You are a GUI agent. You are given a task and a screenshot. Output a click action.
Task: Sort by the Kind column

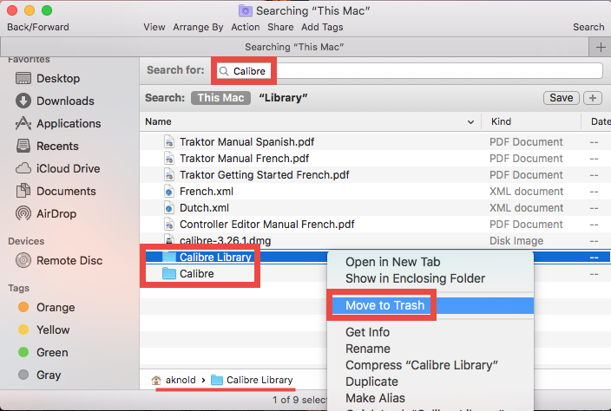click(501, 121)
